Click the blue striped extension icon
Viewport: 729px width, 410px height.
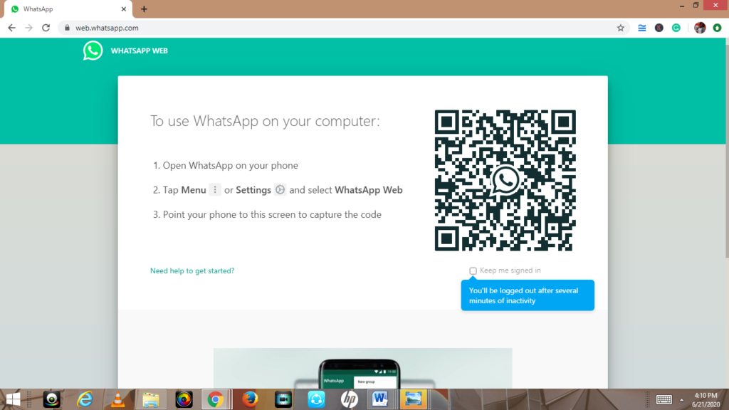click(642, 28)
